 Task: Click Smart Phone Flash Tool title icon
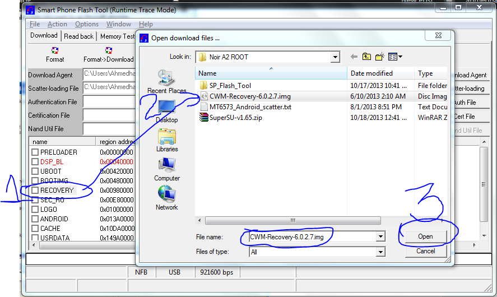pyautogui.click(x=30, y=10)
